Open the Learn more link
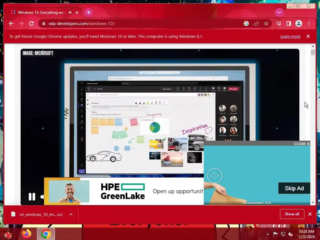 point(290,36)
